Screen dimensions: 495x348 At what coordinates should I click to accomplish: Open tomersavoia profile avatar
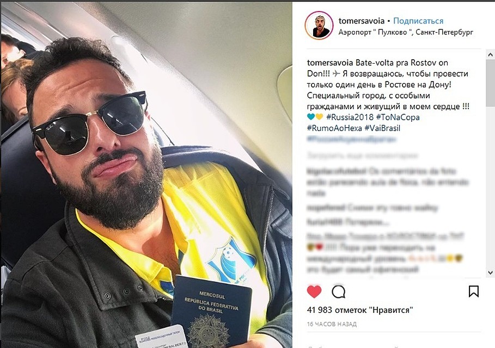point(319,26)
